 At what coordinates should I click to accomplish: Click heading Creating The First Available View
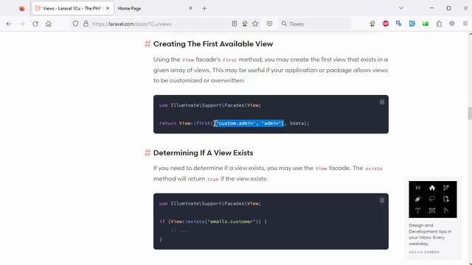click(213, 44)
